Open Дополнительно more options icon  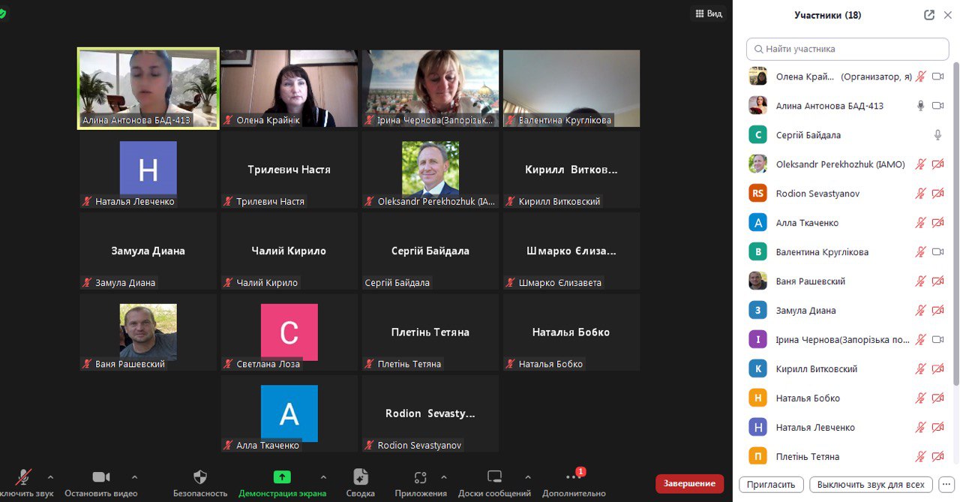click(573, 477)
